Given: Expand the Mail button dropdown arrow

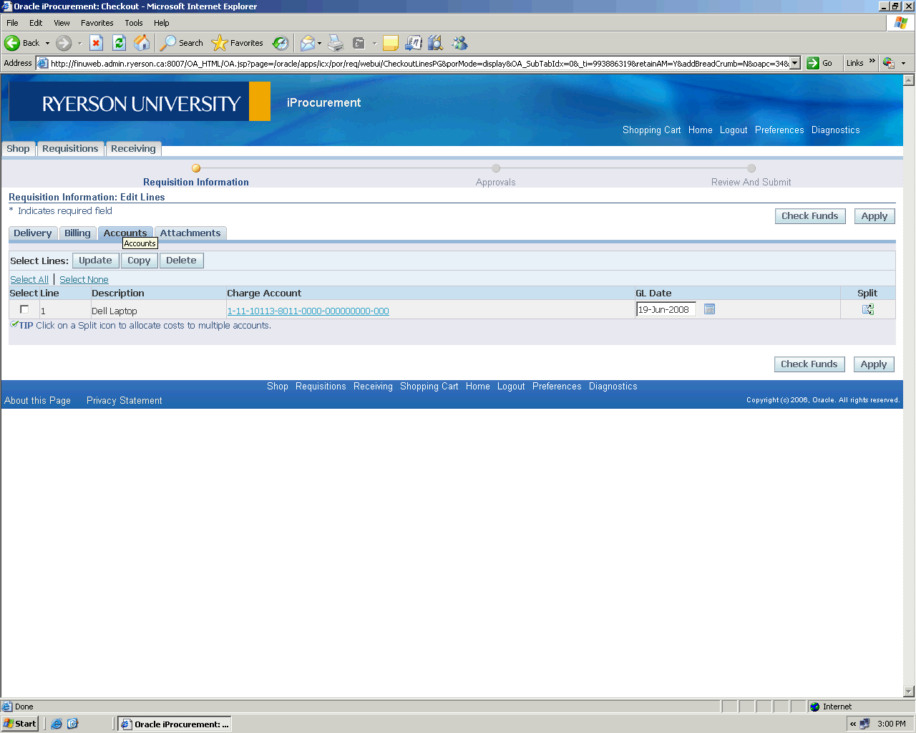Looking at the screenshot, I should click(319, 43).
